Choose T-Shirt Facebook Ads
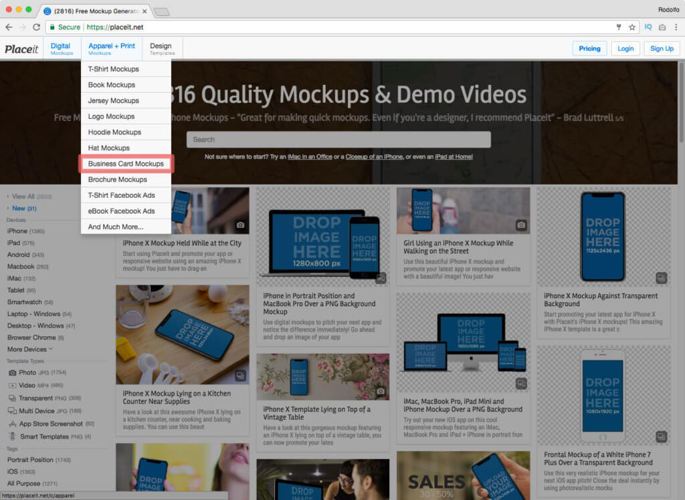Viewport: 685px width, 500px height. (x=126, y=195)
